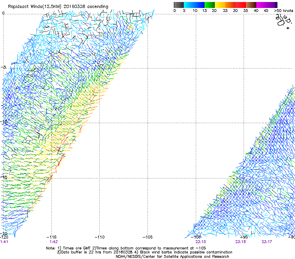Click the purple "23:17" time label
The image size is (295, 259).
point(267,242)
